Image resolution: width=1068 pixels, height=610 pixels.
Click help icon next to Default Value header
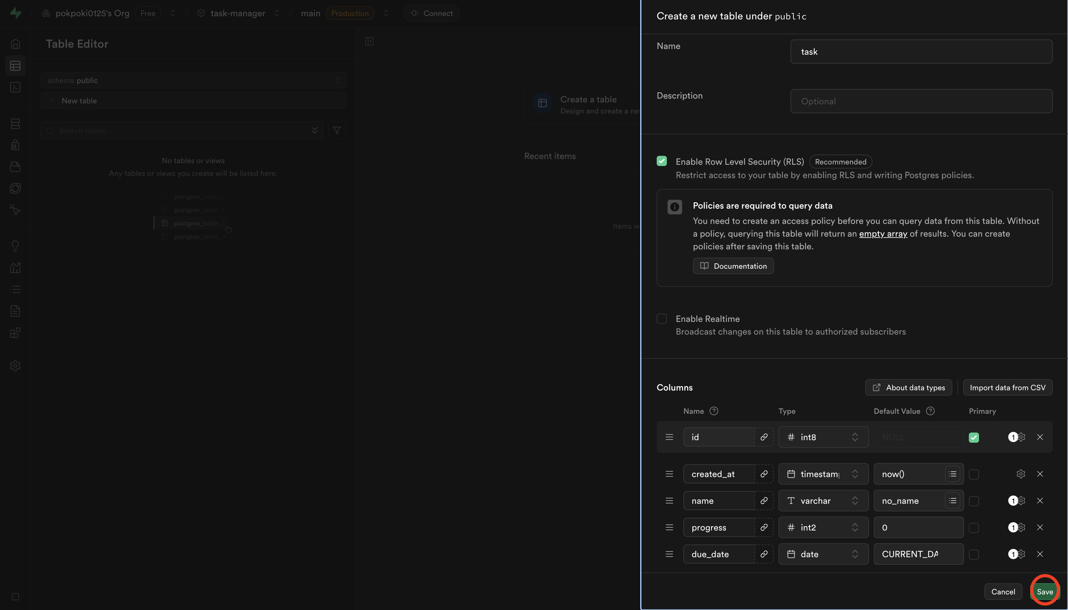[930, 411]
